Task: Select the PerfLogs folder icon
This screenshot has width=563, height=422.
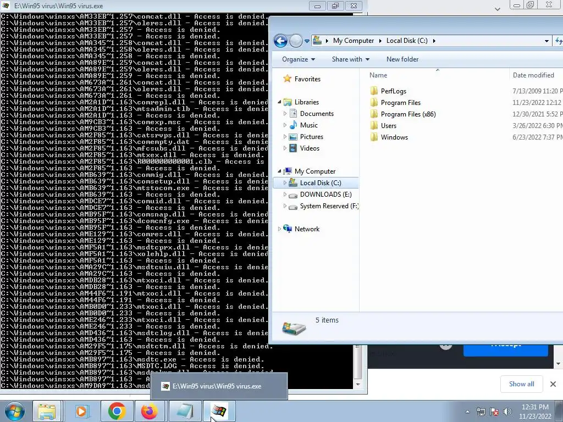Action: tap(374, 91)
